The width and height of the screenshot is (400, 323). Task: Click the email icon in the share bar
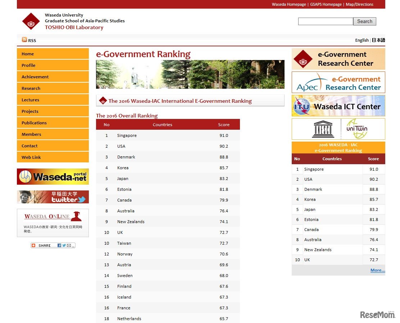[x=69, y=245]
